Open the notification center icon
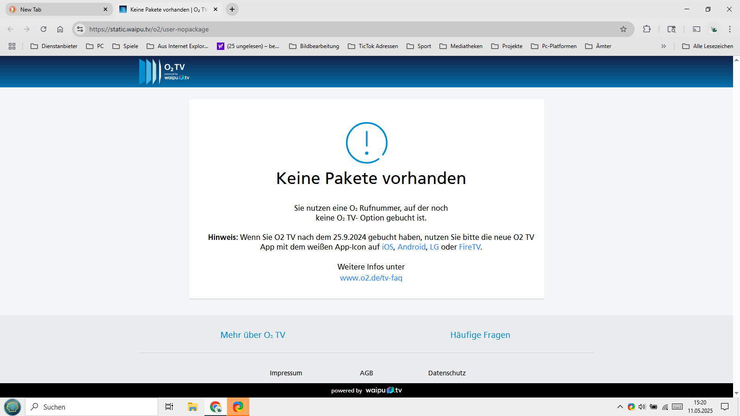Screen dimensions: 740x416 point(725,407)
